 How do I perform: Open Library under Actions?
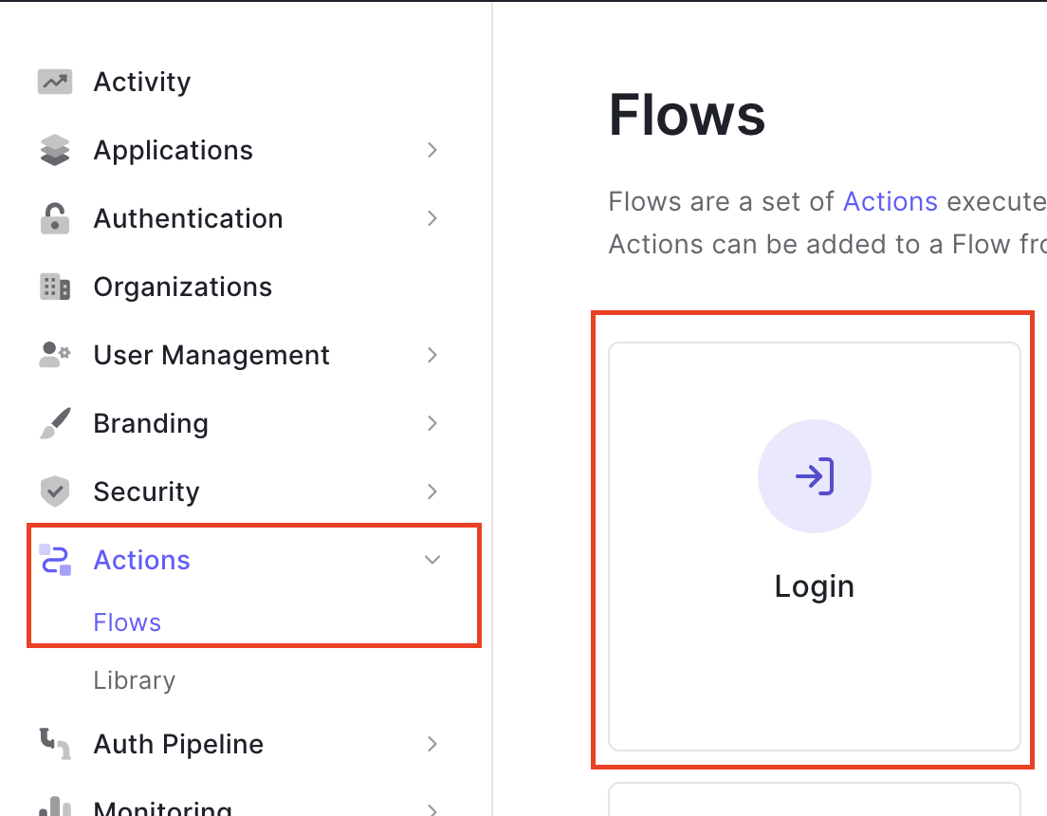[x=134, y=680]
